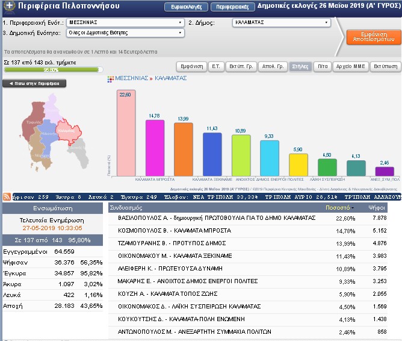
Task: Click the Ψήφοι column header
Action: (x=377, y=208)
